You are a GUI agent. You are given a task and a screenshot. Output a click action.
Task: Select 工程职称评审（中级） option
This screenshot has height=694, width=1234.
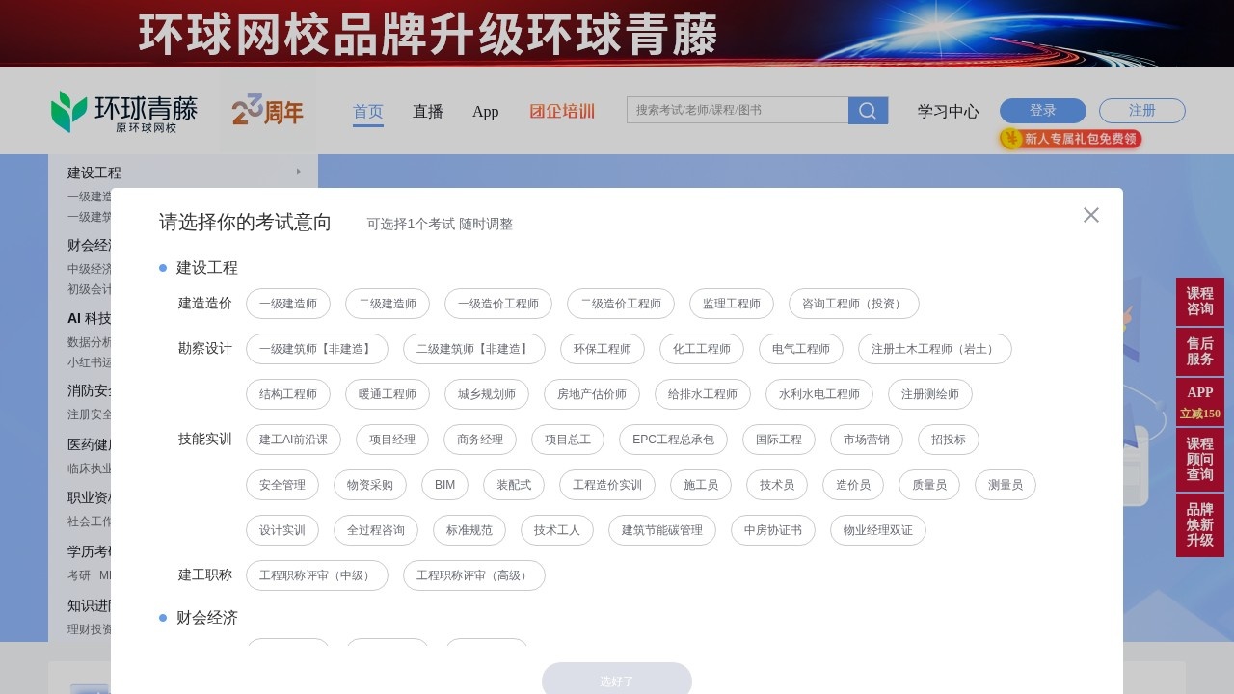point(317,575)
